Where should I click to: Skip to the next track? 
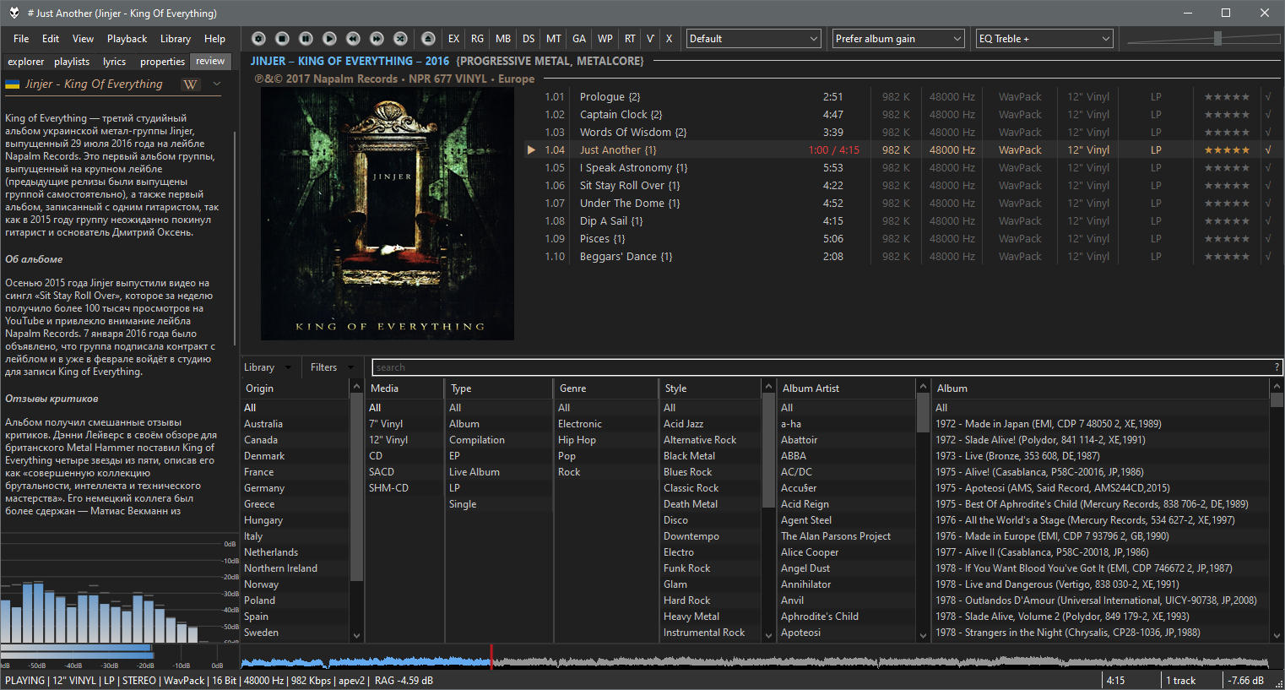click(377, 39)
